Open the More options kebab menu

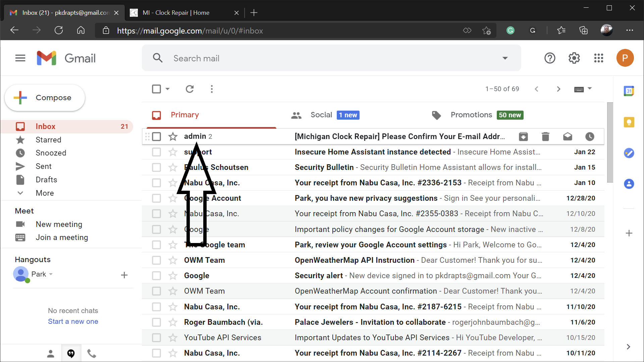212,89
